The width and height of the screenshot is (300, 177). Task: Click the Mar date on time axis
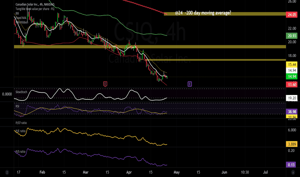tap(86, 172)
